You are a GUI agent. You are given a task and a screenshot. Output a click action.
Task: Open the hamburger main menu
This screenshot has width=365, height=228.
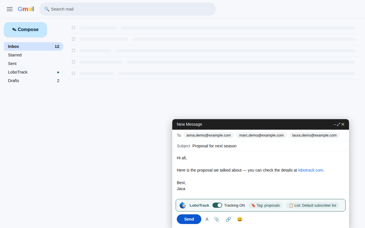[10, 9]
